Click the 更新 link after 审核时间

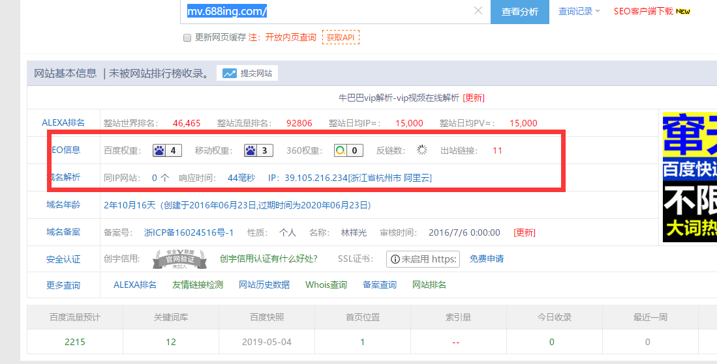click(525, 232)
